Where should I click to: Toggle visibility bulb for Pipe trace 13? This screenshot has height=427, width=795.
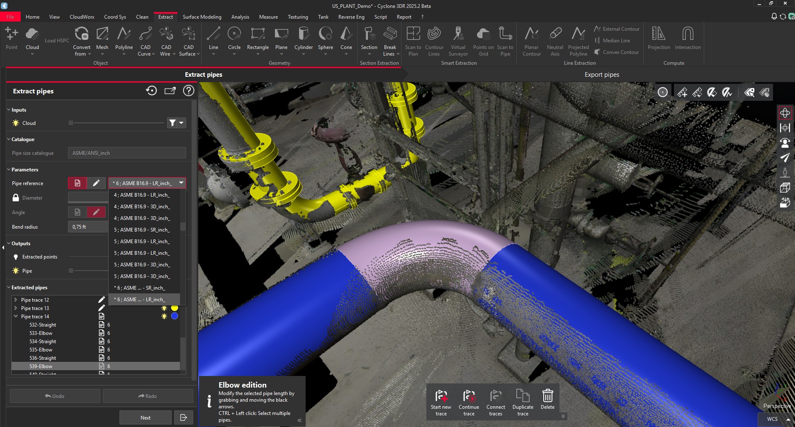click(x=163, y=308)
